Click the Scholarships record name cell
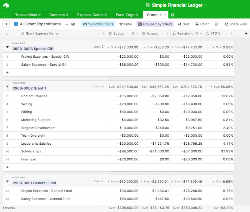This screenshot has width=250, height=212. pyautogui.click(x=31, y=151)
